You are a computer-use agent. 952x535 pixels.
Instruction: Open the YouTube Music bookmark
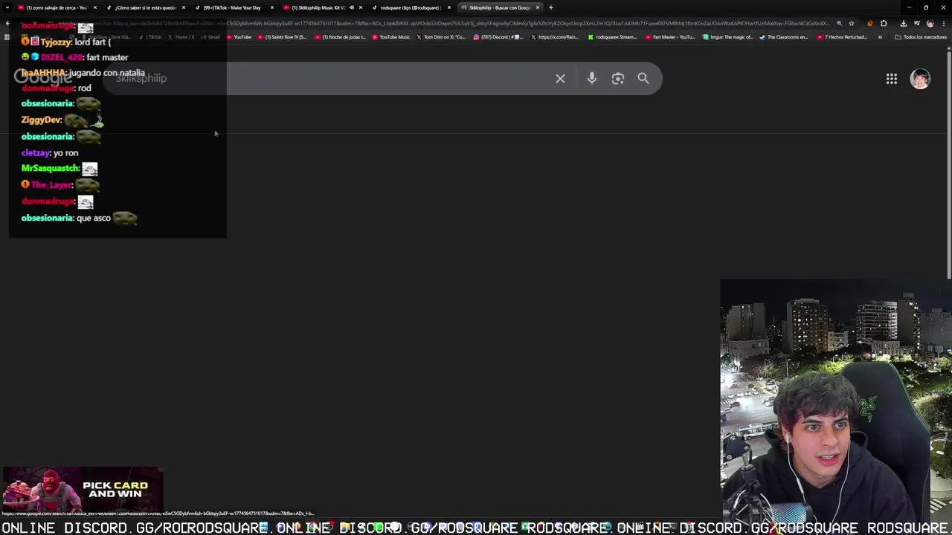tap(391, 37)
